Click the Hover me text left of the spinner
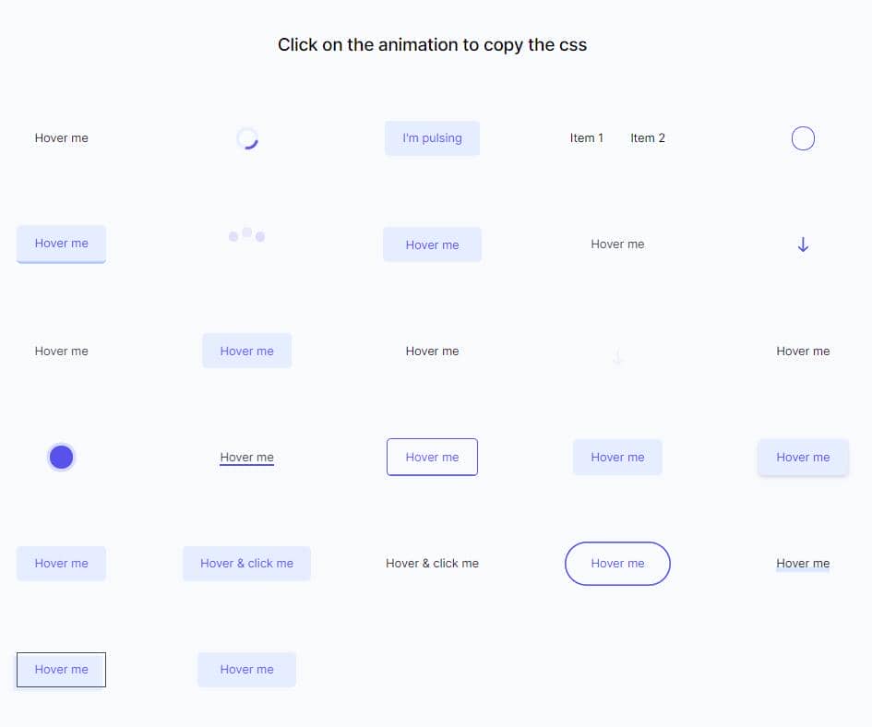Viewport: 872px width, 727px height. point(61,138)
